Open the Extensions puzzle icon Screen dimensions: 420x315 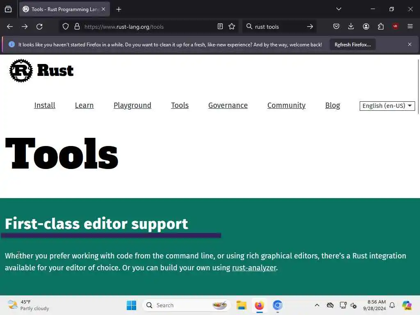tap(381, 26)
